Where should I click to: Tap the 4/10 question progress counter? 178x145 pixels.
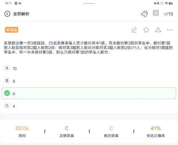point(168,14)
